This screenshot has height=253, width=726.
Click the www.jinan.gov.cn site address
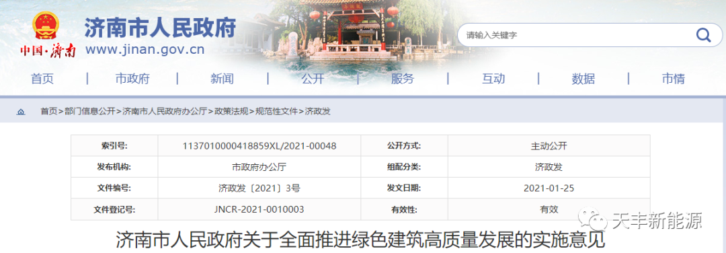tap(145, 50)
